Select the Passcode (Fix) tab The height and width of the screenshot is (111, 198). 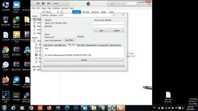click(x=103, y=45)
